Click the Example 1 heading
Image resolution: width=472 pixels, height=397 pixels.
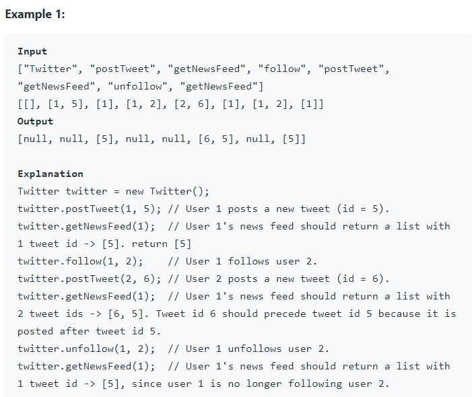click(35, 14)
